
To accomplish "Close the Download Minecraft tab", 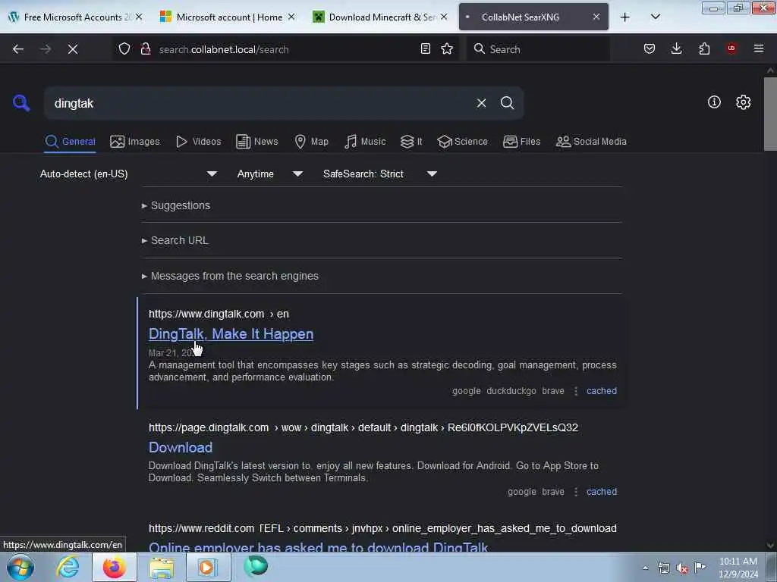I will (x=444, y=17).
